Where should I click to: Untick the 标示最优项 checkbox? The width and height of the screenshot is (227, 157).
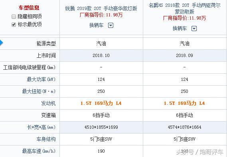coord(14,24)
